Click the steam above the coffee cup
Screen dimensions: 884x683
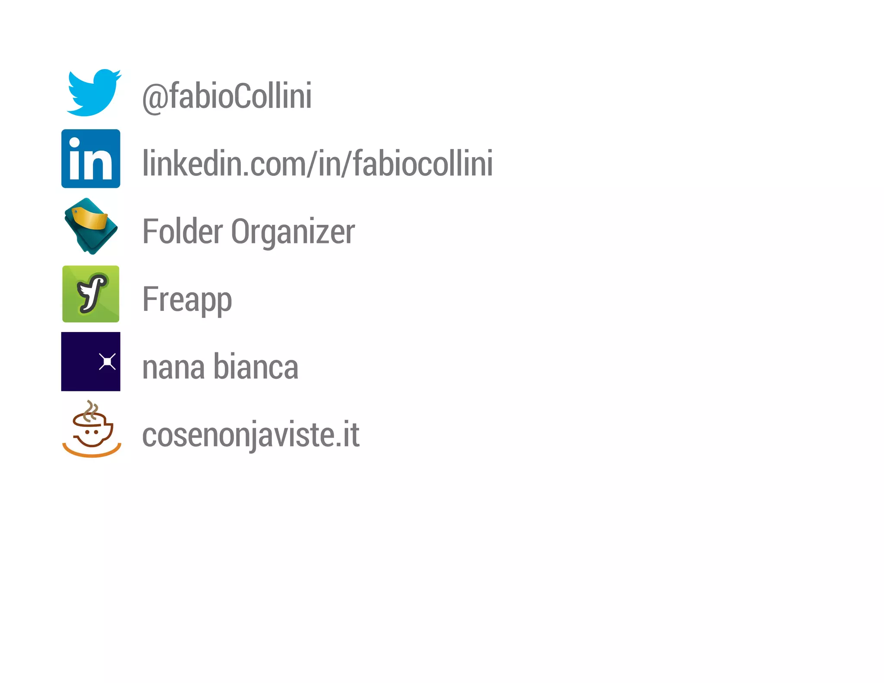91,410
